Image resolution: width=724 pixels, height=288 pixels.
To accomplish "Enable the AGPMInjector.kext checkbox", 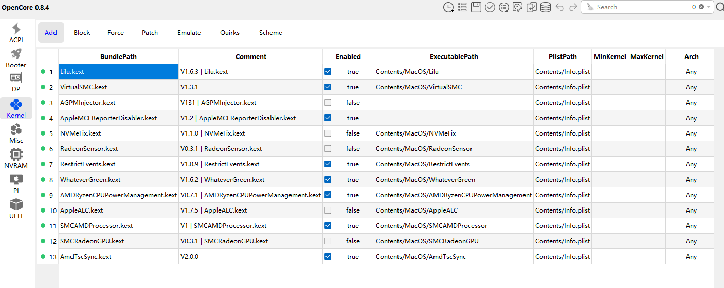I will (x=328, y=103).
